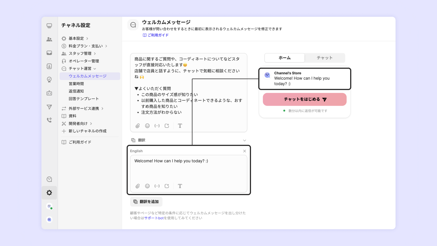This screenshot has width=437, height=246.
Task: Click the 翻訳を追加 button
Action: (x=146, y=202)
